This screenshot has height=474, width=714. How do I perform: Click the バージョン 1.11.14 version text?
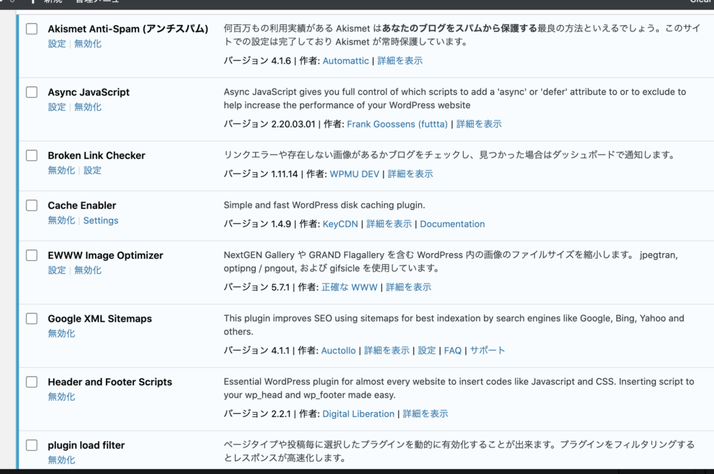pos(261,174)
